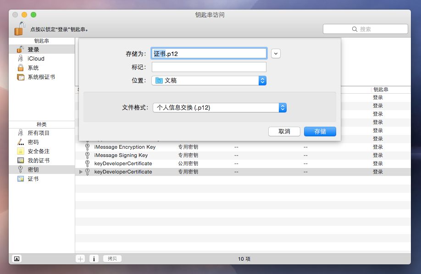Viewport: 421px width, 274px height.
Task: Click the key icon of iMessage Encryption Key
Action: [87, 147]
